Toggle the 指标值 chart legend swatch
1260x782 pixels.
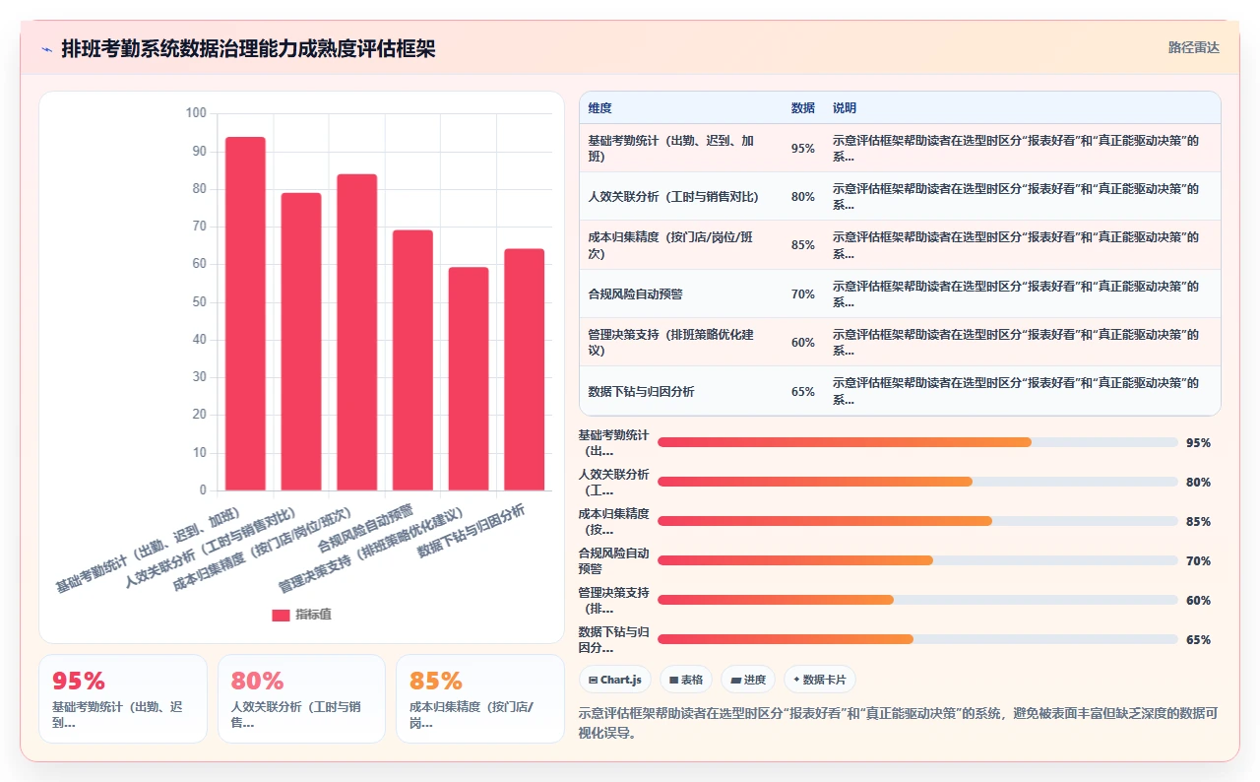[281, 615]
